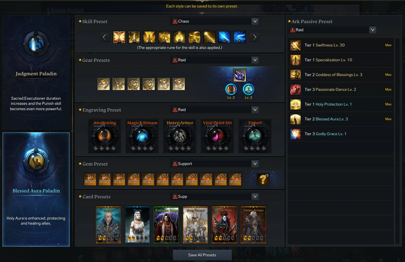
Task: Click the Expert engraving icon
Action: coord(255,136)
